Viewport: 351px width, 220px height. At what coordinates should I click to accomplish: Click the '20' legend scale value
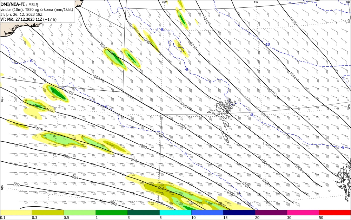pyautogui.click(x=257, y=218)
